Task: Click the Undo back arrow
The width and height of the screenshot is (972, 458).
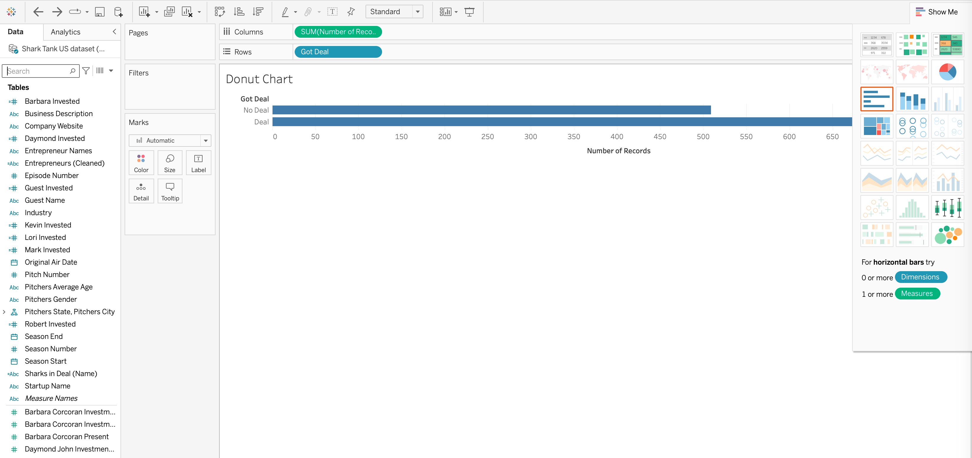Action: pyautogui.click(x=38, y=12)
